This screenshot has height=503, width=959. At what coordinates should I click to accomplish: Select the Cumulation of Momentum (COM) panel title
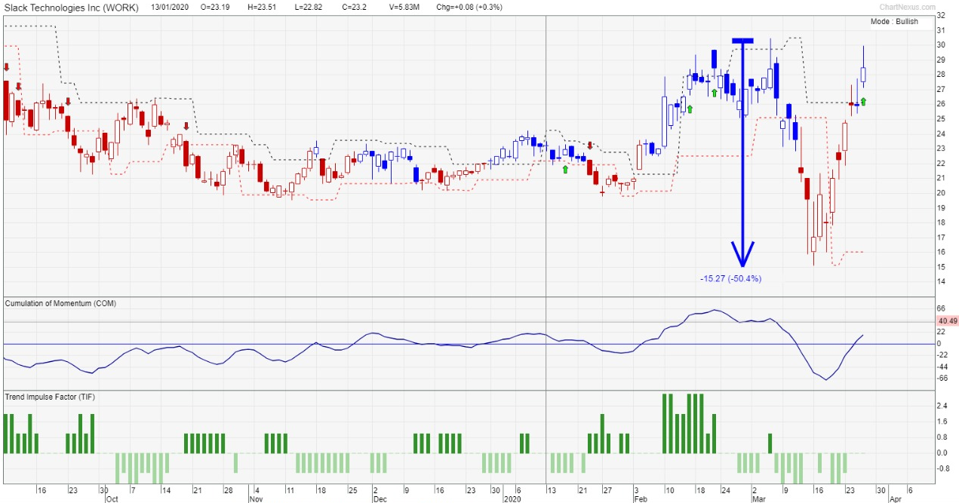[61, 303]
